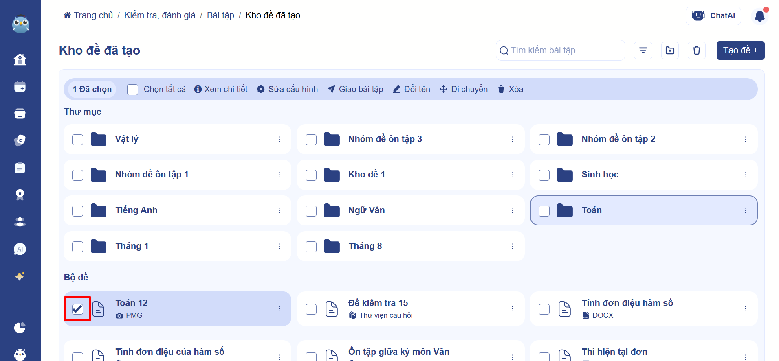
Task: Expand the three-dot menu of Đề kiểm tra 15
Action: pos(512,309)
